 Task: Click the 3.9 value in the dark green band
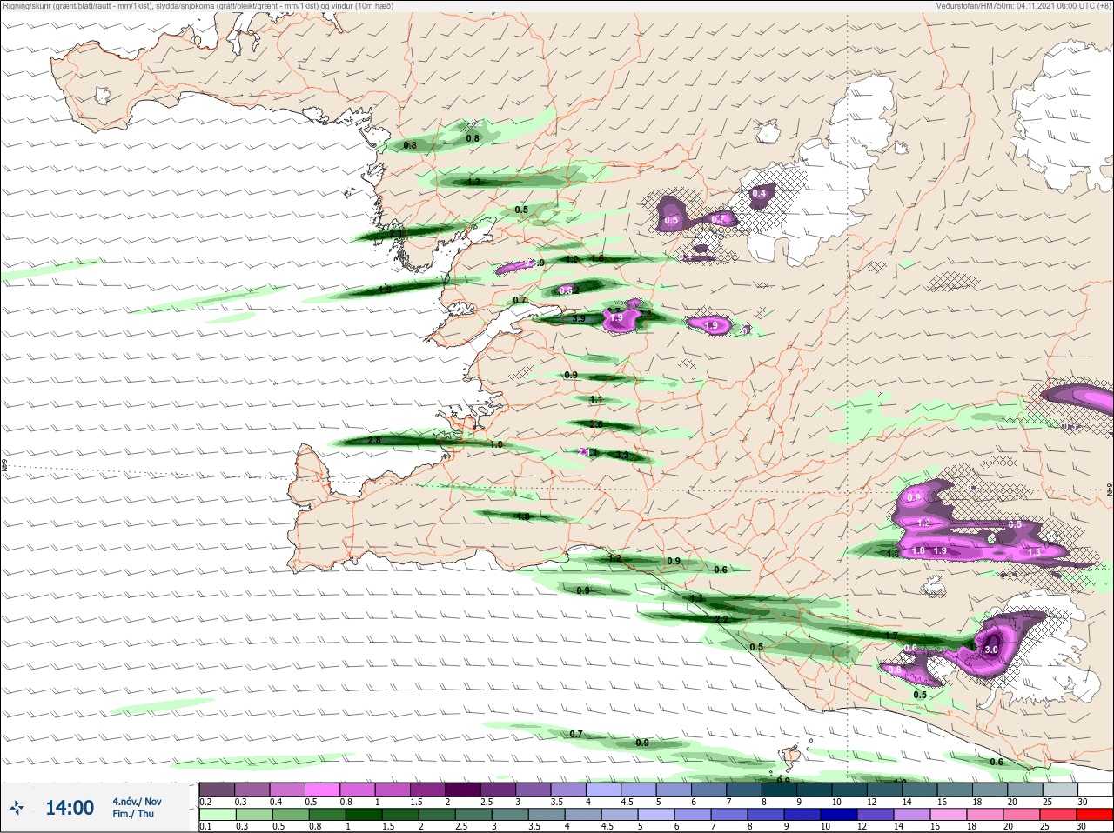click(579, 319)
